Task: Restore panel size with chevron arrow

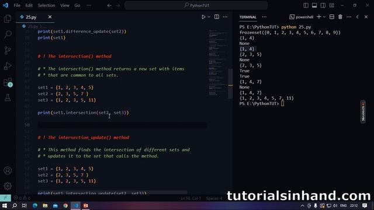Action: 357,17
